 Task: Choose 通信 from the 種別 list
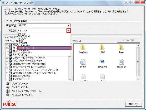pyautogui.click(x=44, y=41)
